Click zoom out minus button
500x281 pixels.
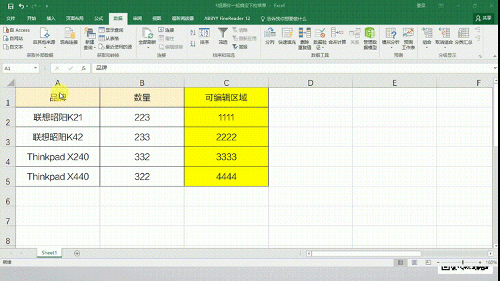pyautogui.click(x=438, y=262)
